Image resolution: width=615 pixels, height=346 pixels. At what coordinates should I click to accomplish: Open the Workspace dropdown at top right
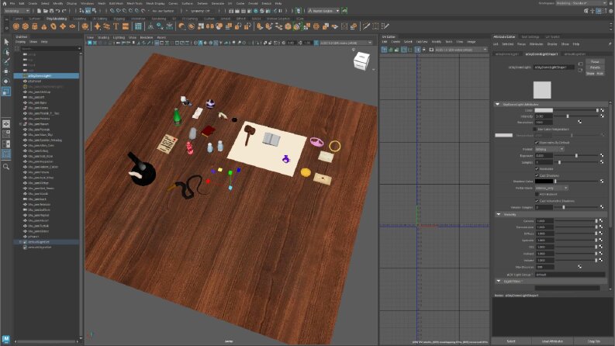tap(582, 3)
